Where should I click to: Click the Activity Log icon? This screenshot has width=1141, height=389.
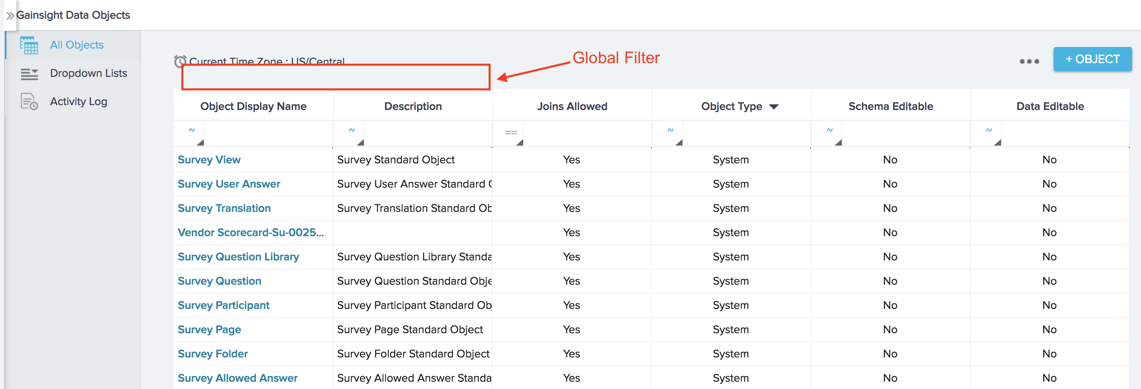pos(29,101)
